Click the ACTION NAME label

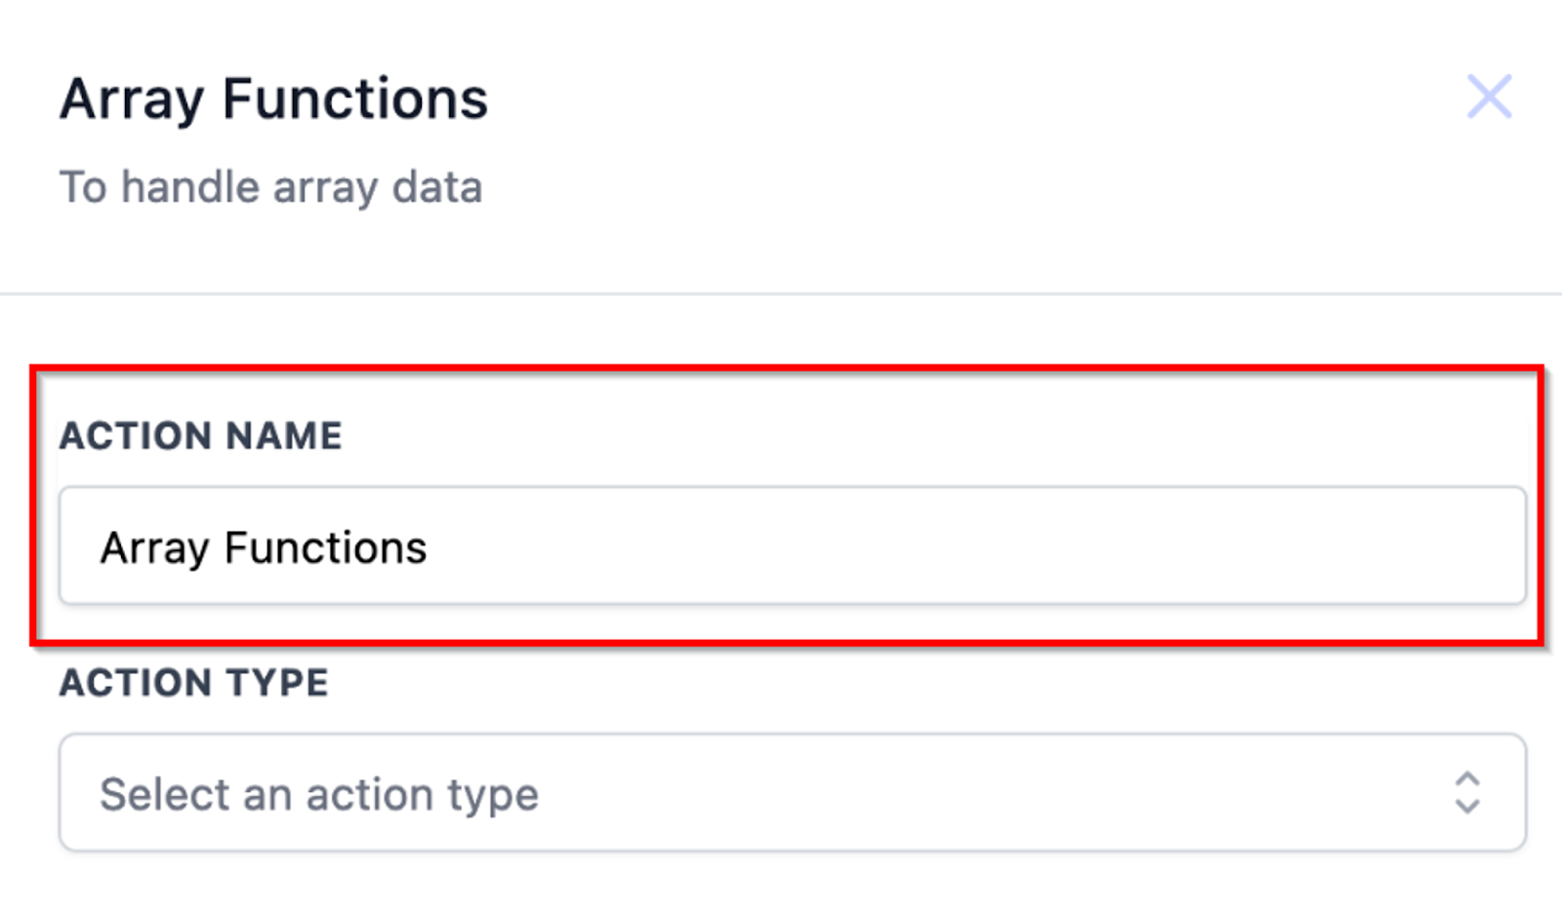201,436
